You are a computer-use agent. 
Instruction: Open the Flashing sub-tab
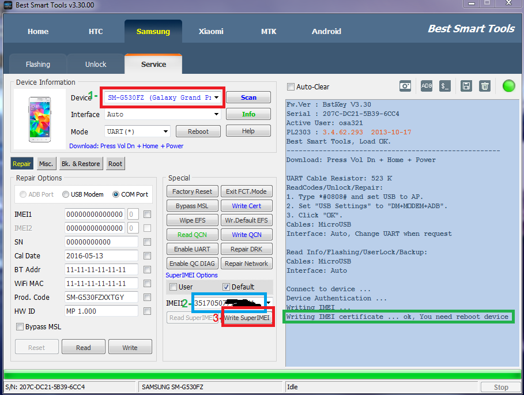38,64
